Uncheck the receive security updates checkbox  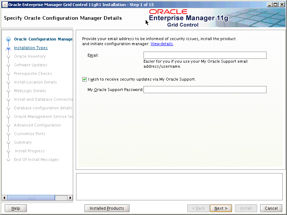pos(84,79)
